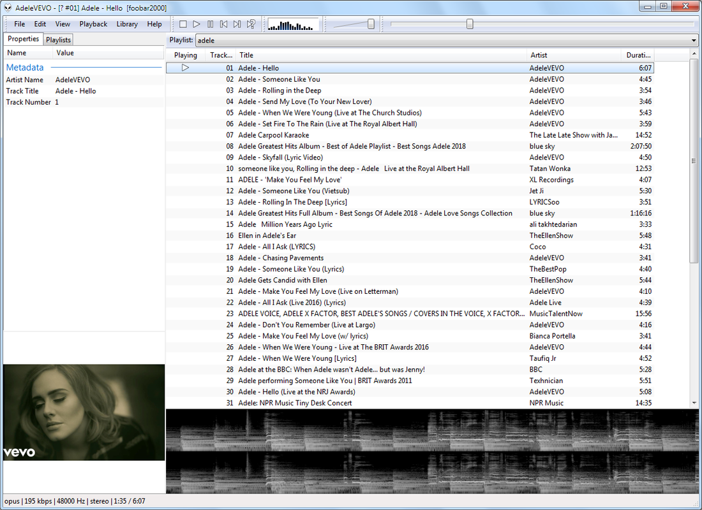Skip to the previous track

click(224, 24)
